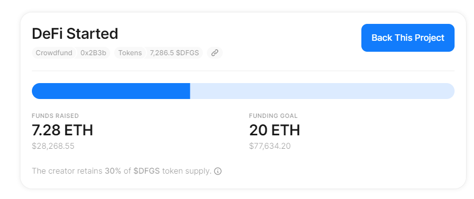Click the filled part of funding progress bar

[111, 91]
